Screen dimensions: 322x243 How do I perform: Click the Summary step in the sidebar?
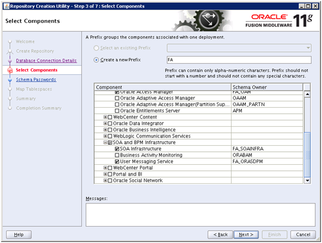pyautogui.click(x=26, y=99)
